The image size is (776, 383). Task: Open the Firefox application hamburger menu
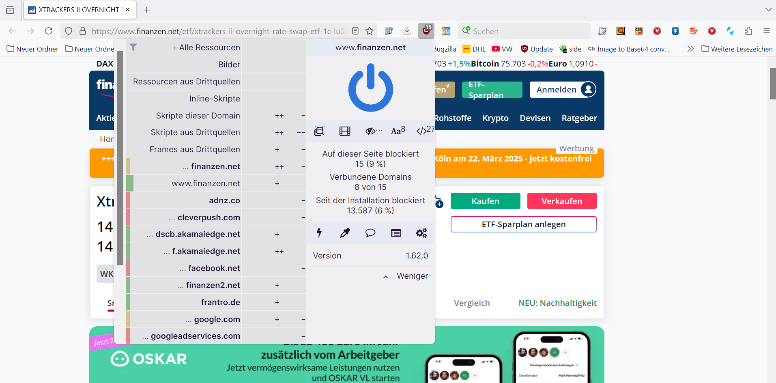766,31
